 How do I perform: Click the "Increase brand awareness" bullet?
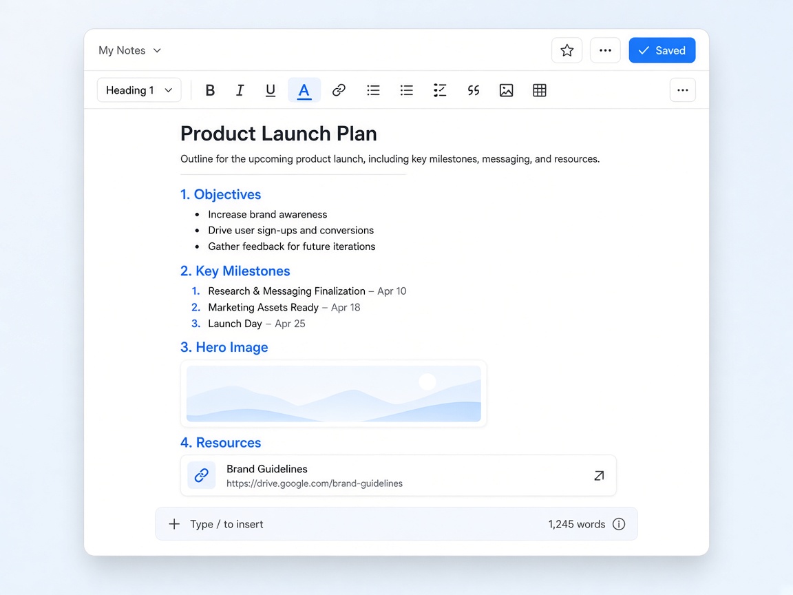(268, 215)
